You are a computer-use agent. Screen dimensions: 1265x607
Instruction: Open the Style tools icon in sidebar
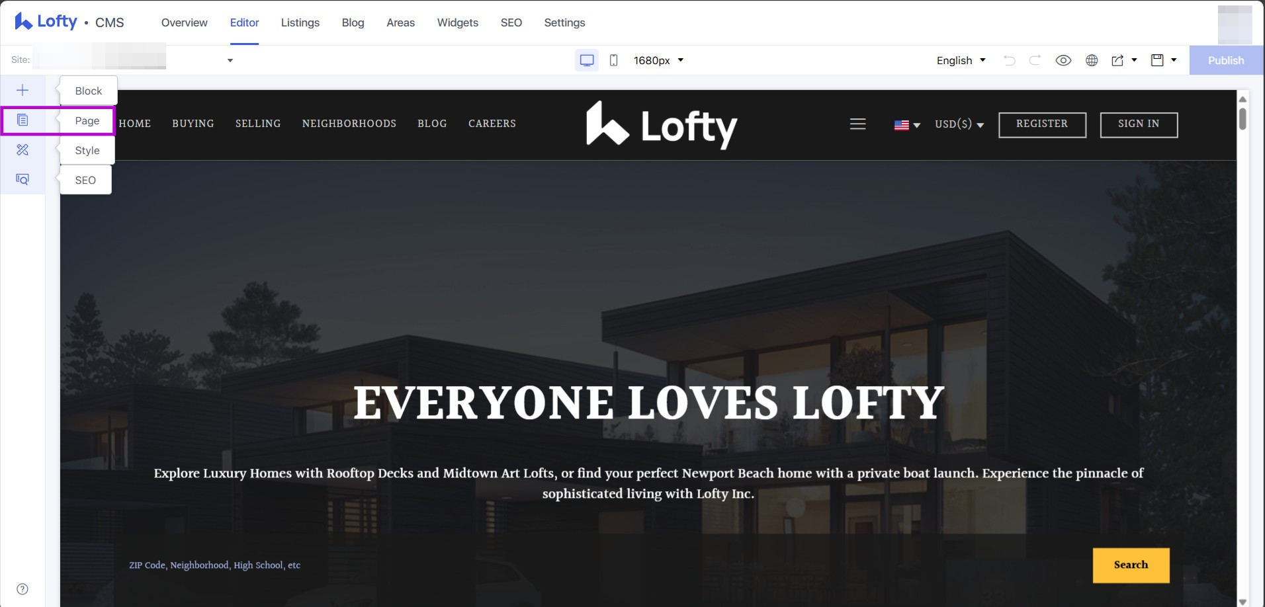(x=22, y=150)
